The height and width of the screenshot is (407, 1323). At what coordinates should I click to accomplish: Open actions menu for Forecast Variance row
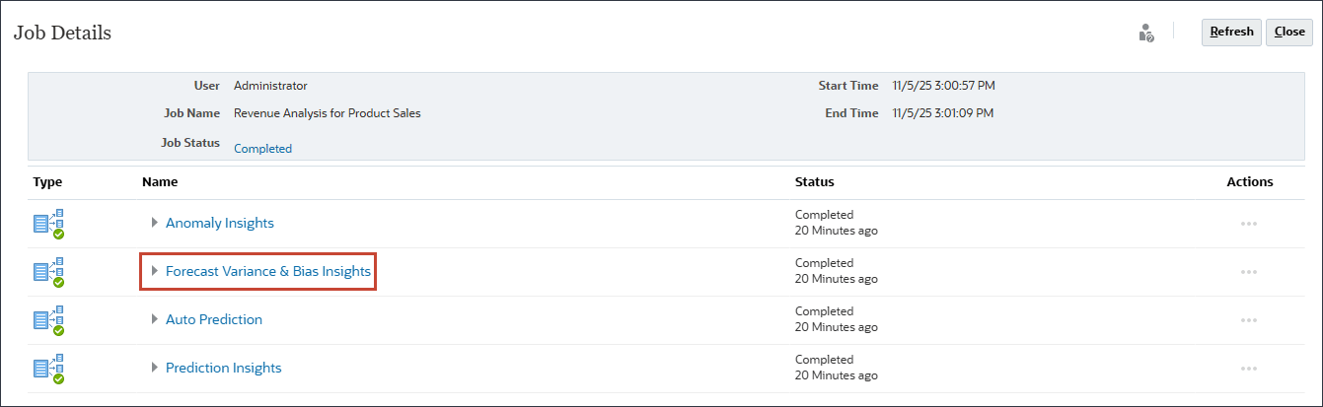click(1248, 272)
